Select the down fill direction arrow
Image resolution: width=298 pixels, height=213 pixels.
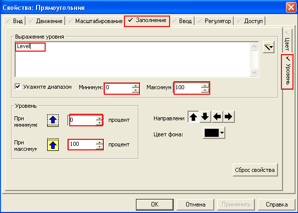pos(205,117)
